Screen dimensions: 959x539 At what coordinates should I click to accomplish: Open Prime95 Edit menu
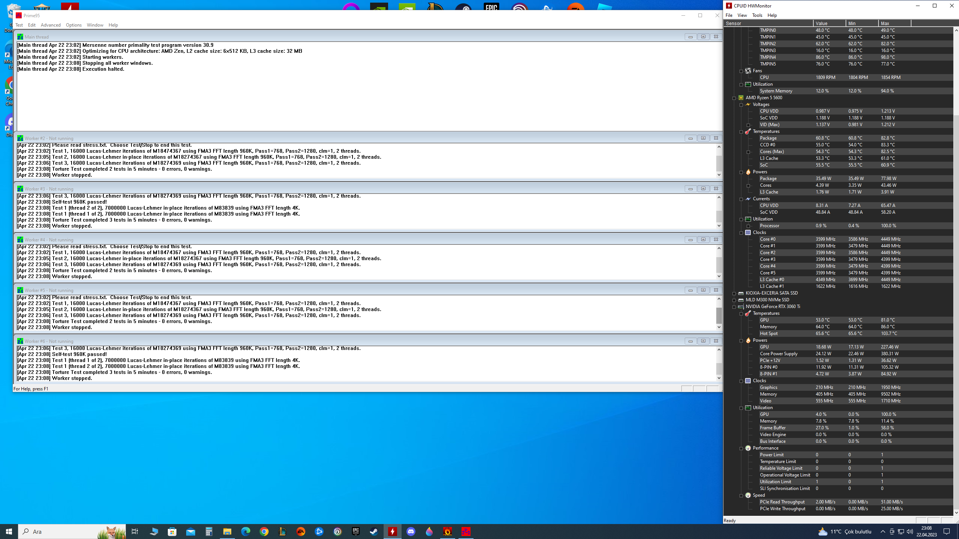(32, 25)
